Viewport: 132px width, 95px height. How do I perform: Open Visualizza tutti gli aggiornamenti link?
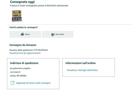click(x=25, y=53)
